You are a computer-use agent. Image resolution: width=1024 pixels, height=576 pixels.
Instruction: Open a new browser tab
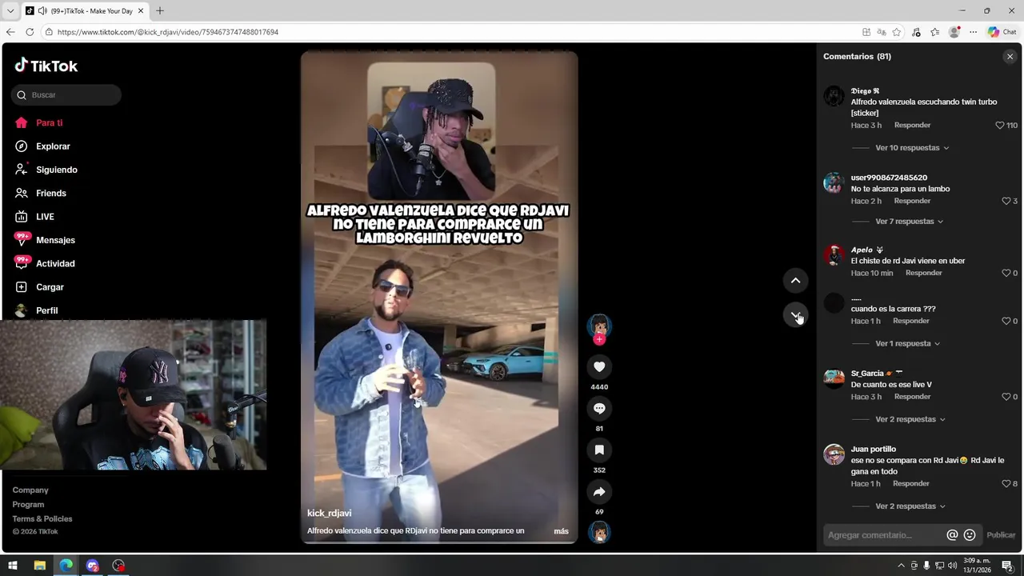tap(159, 11)
